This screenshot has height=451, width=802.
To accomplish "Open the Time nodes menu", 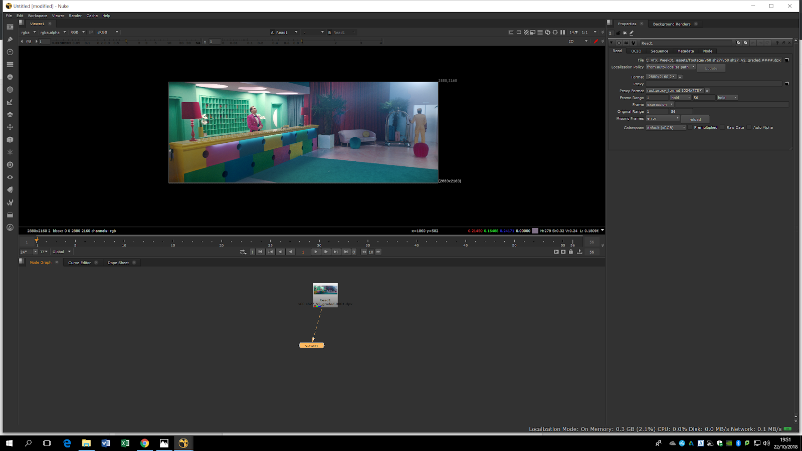I will click(10, 52).
